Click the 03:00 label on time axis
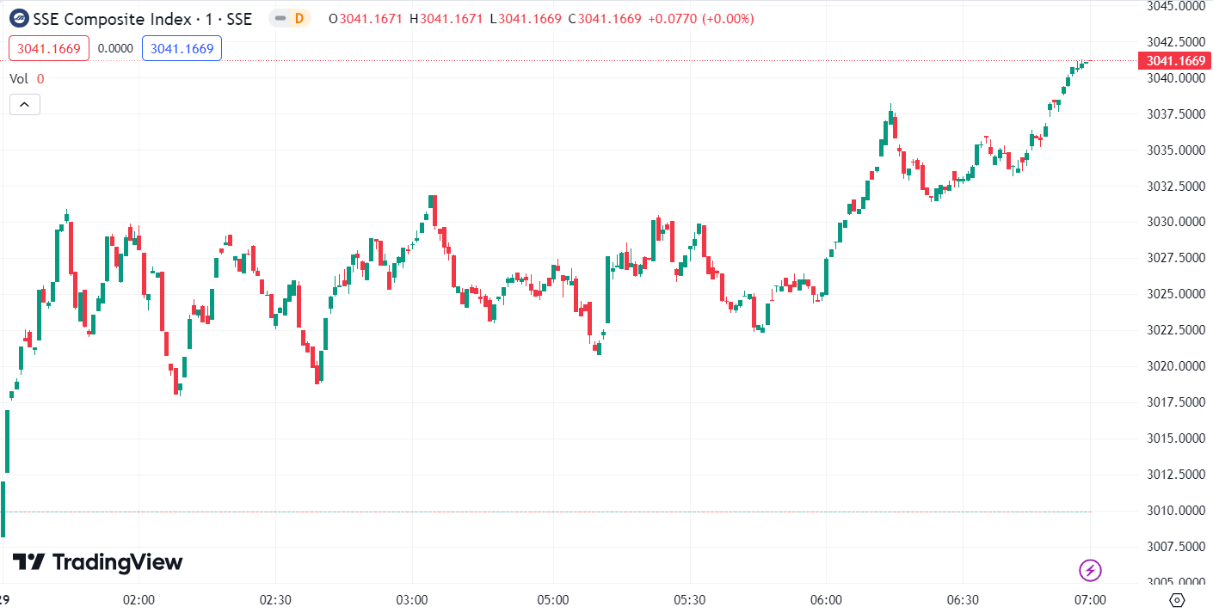This screenshot has width=1213, height=613. 412,599
